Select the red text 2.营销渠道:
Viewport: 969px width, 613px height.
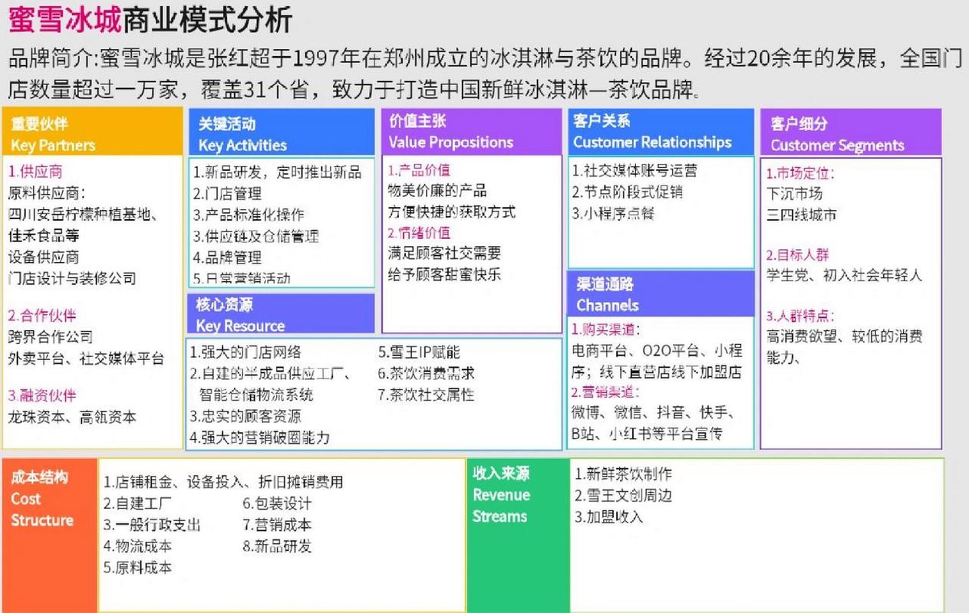click(605, 392)
